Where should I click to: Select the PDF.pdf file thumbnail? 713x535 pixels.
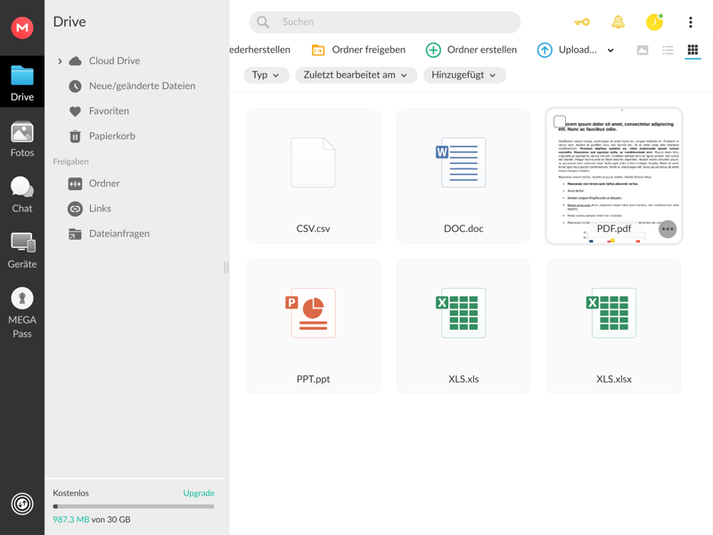(614, 176)
